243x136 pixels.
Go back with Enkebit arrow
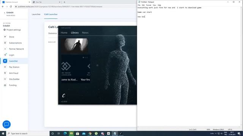[5, 12]
